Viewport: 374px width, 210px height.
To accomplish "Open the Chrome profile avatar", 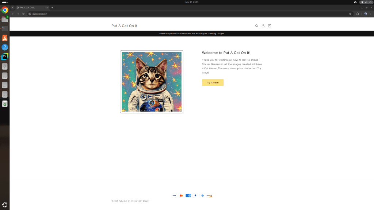I will [365, 14].
